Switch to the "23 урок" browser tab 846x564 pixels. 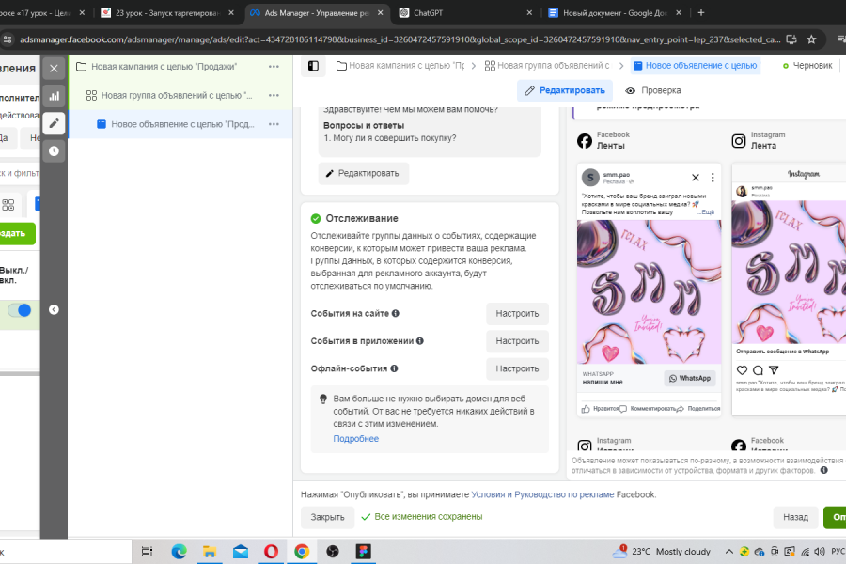click(167, 13)
